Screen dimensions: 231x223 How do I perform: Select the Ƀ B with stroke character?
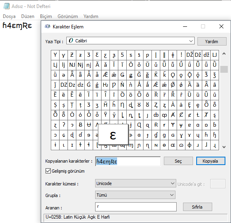pyautogui.click(x=80, y=125)
